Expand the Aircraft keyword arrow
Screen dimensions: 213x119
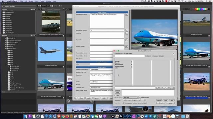click(x=131, y=61)
